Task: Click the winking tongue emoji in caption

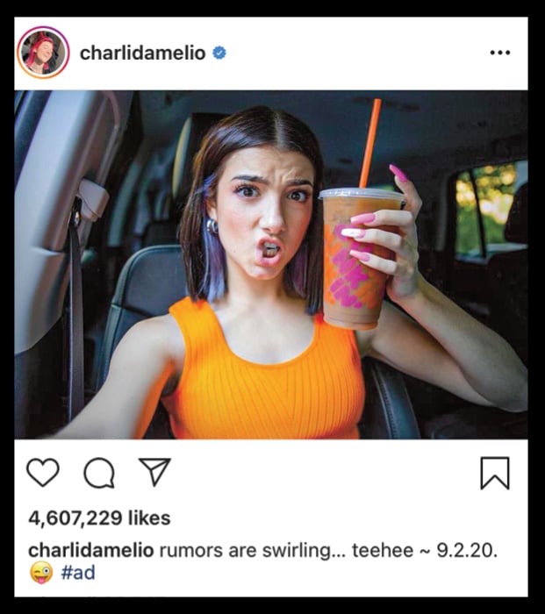Action: click(x=41, y=573)
